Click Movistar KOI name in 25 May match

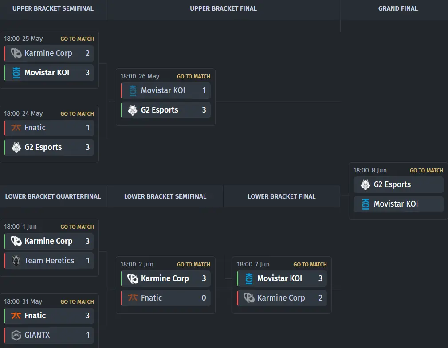47,73
